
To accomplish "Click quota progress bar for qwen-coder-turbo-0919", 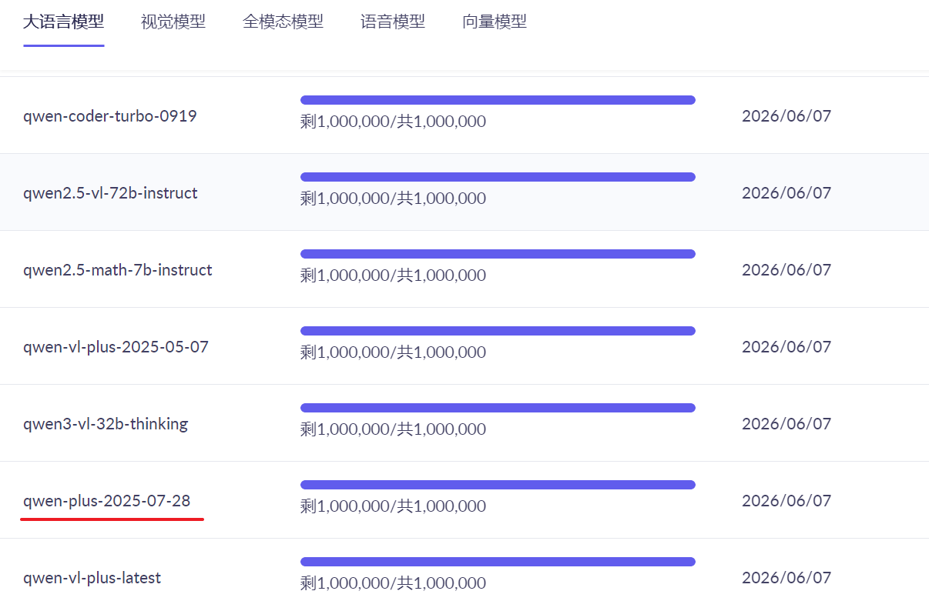I will [x=498, y=100].
